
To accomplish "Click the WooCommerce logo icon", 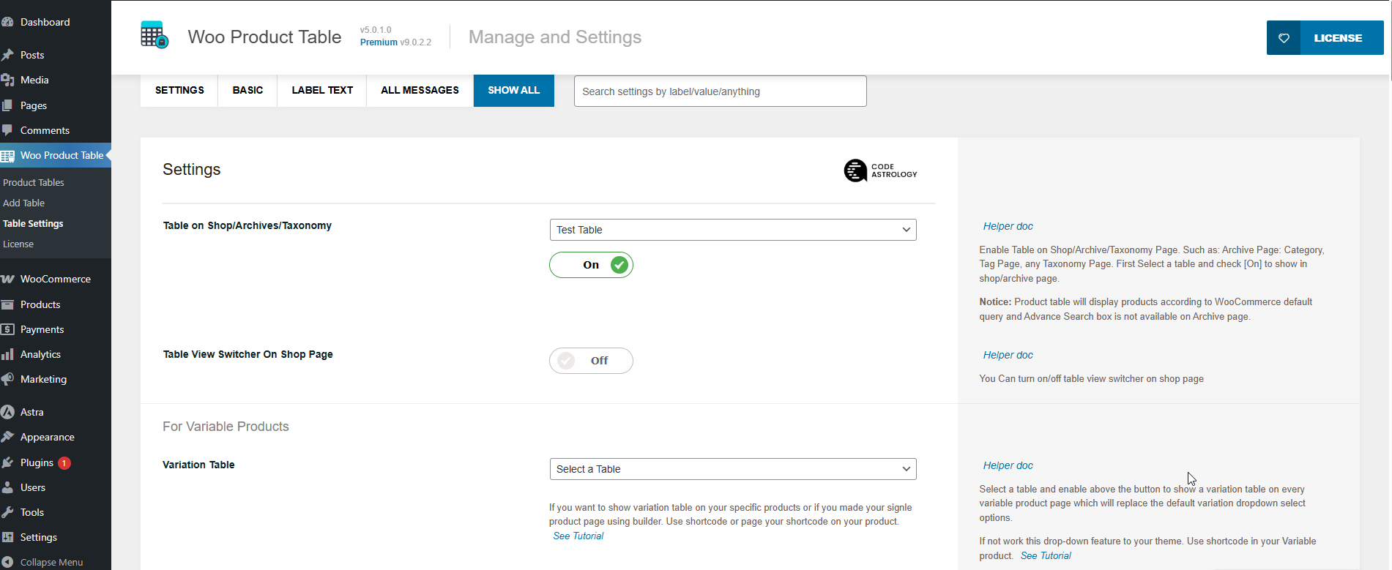I will click(7, 279).
